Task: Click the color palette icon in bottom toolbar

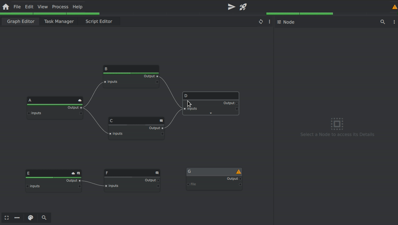Action: coord(31,218)
